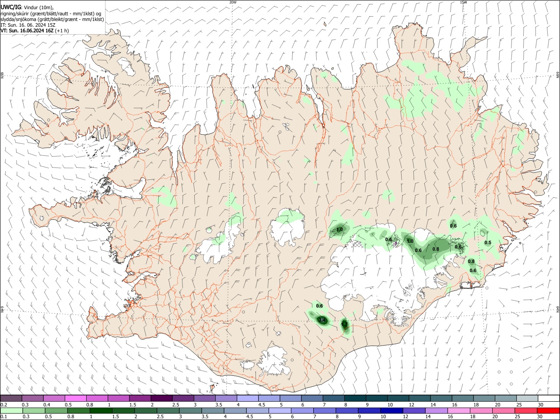Click the UWC/IG map title
This screenshot has width=560, height=420.
[x=11, y=7]
